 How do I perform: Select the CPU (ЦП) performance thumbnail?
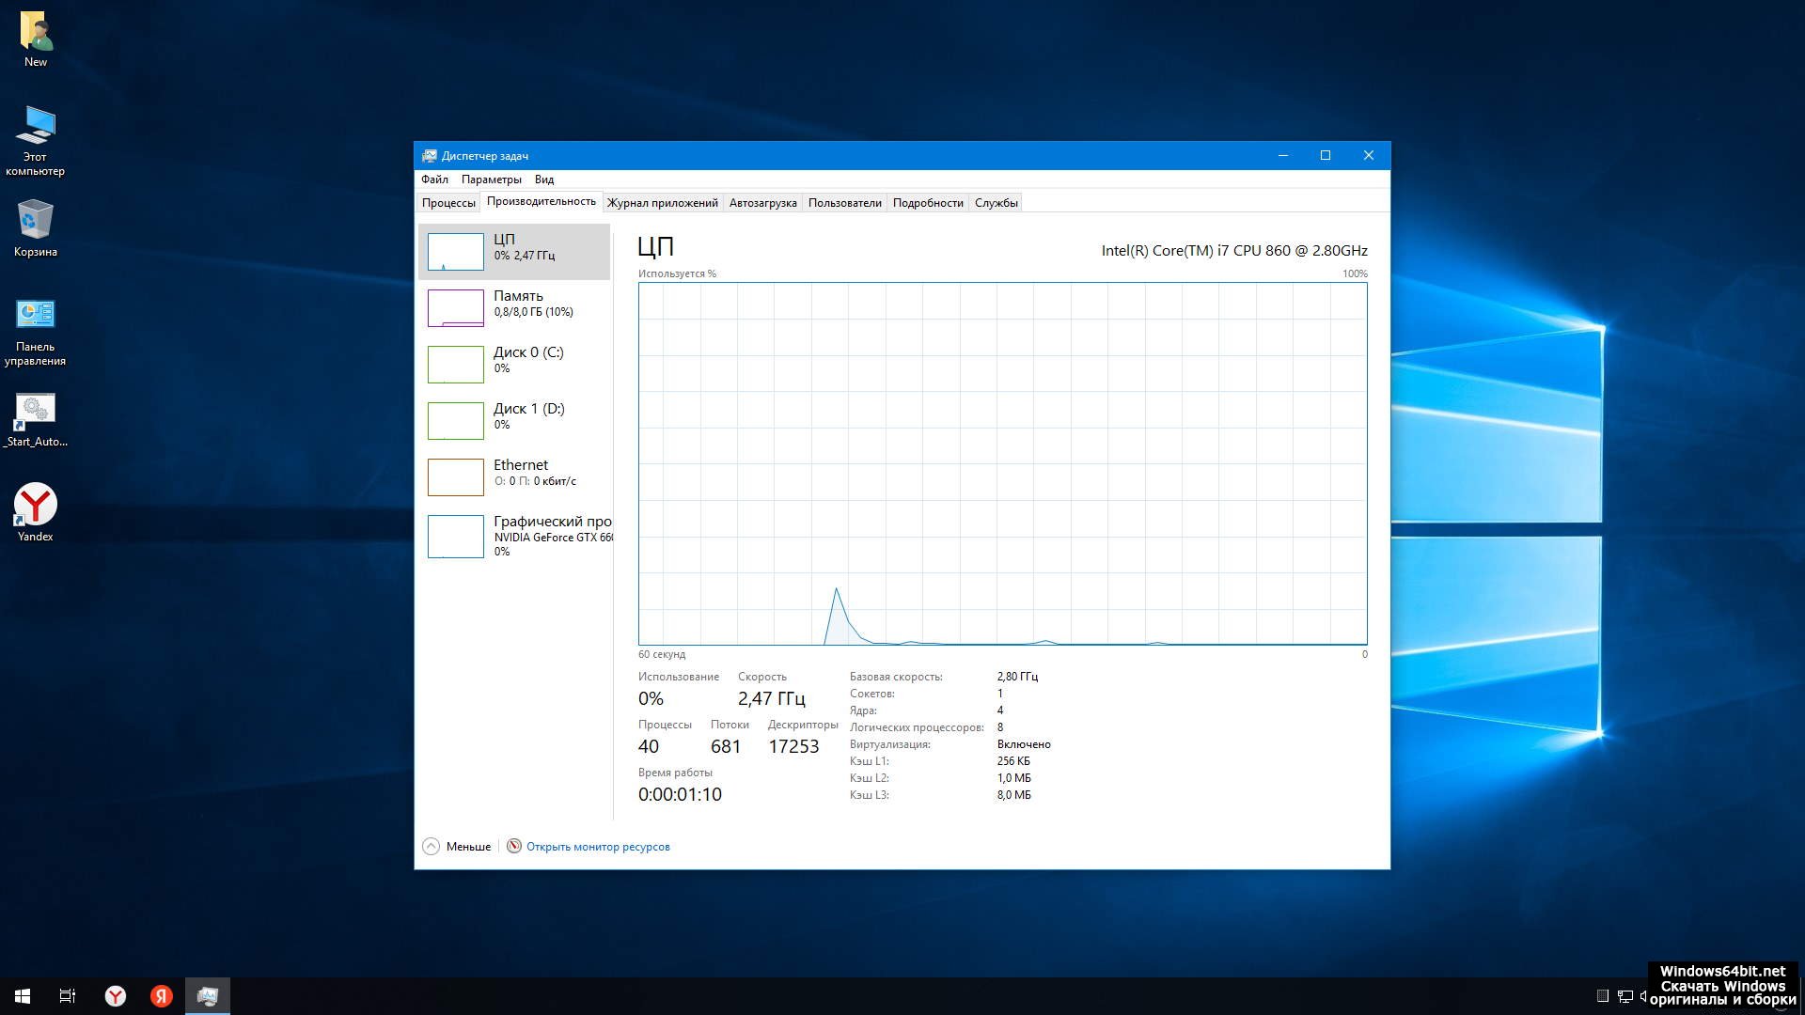pyautogui.click(x=513, y=251)
